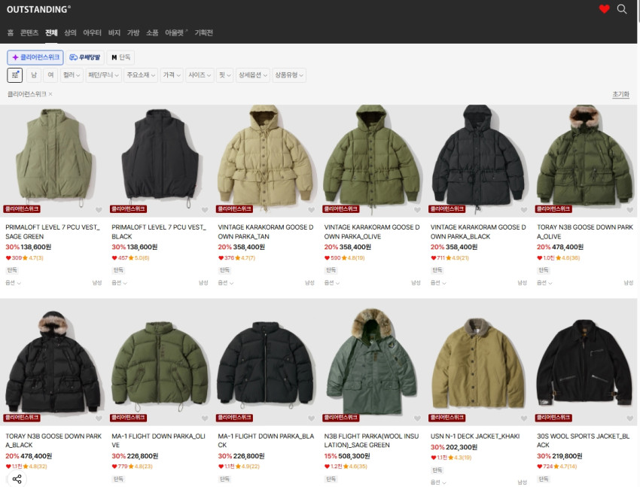Toggle the 무배당발 filter chip
This screenshot has width=640, height=487.
(x=84, y=57)
